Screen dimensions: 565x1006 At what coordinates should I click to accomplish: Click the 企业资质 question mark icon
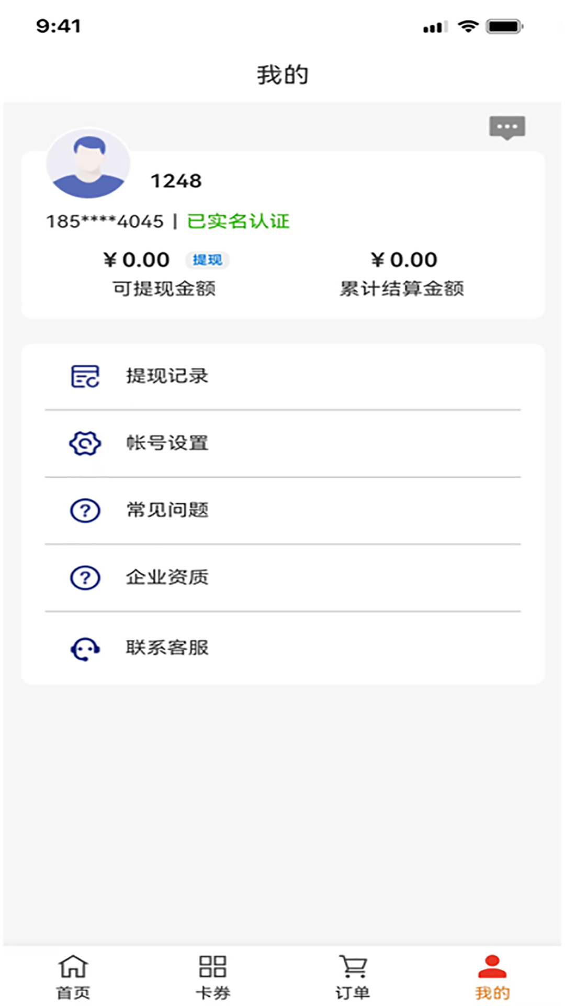[x=85, y=577]
